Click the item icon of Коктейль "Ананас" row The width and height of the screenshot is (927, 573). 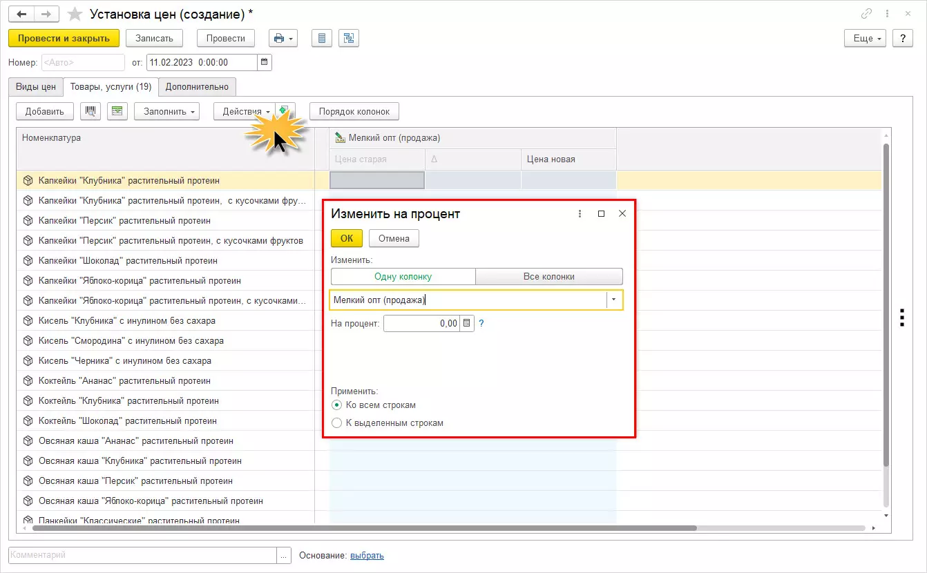28,381
